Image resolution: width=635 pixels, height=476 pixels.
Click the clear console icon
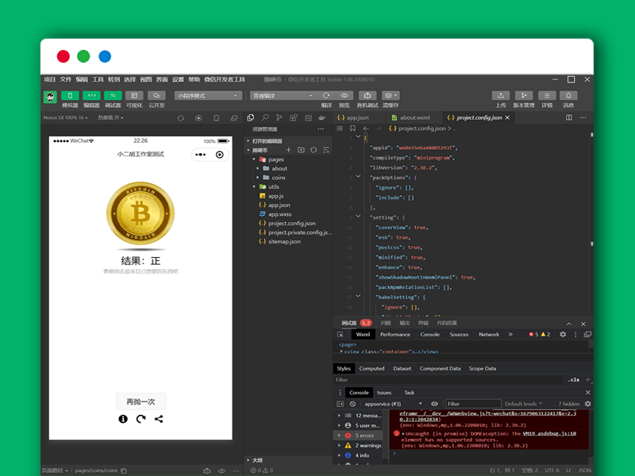pyautogui.click(x=352, y=404)
